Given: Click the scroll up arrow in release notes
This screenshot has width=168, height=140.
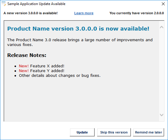Looking at the screenshot, I should pyautogui.click(x=161, y=27).
